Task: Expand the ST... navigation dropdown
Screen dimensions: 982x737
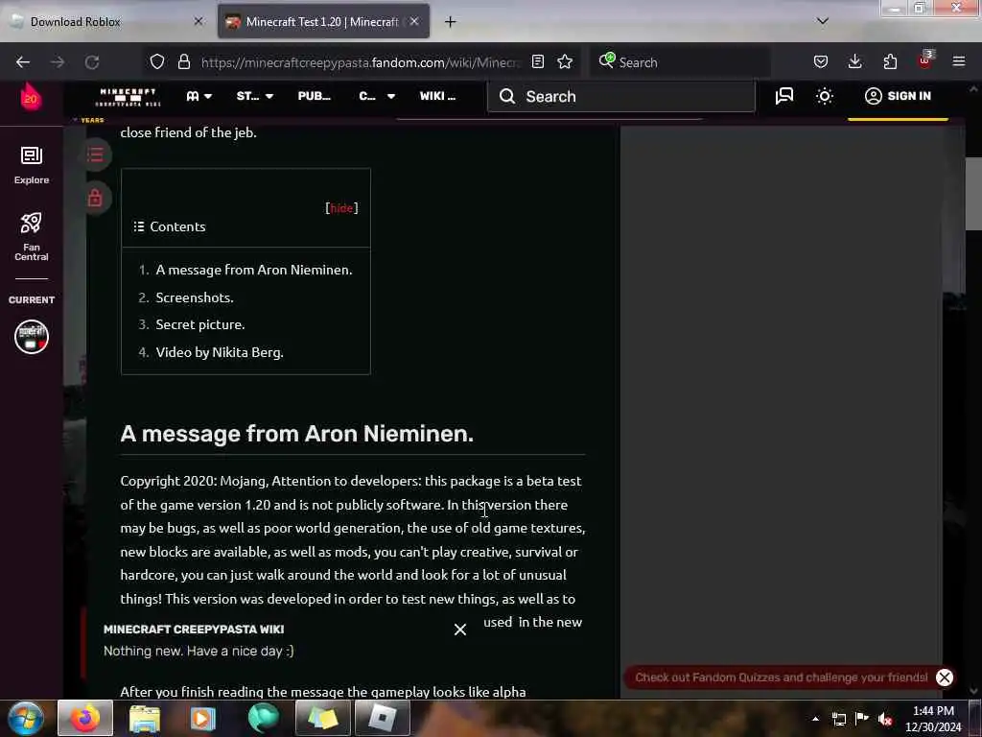Action: (x=255, y=96)
